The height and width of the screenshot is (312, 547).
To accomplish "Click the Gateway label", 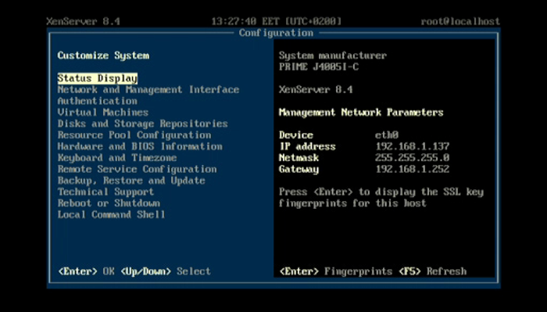I will tap(299, 169).
